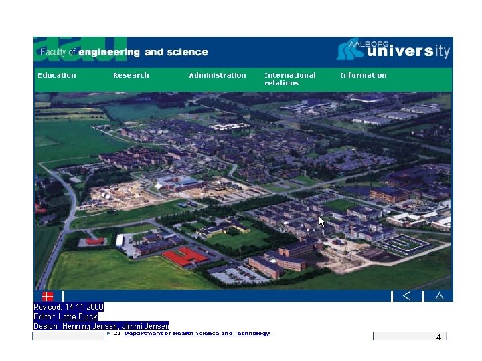This screenshot has height=361, width=482.
Task: Click the Revised 14 11 2000 text
Action: [68, 307]
